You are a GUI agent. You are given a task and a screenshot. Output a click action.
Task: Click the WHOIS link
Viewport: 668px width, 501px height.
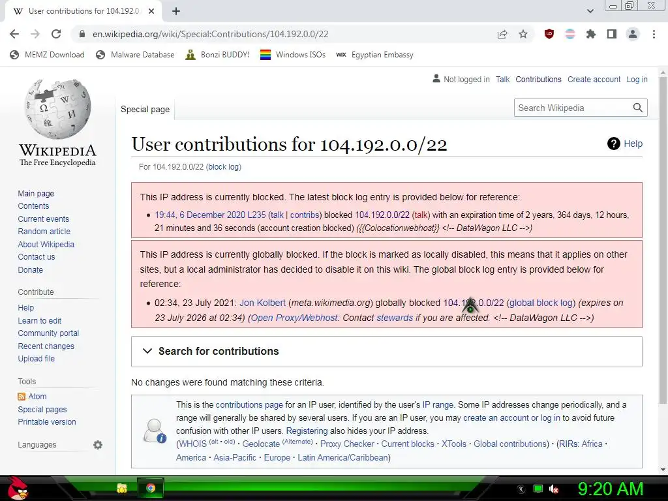click(193, 444)
